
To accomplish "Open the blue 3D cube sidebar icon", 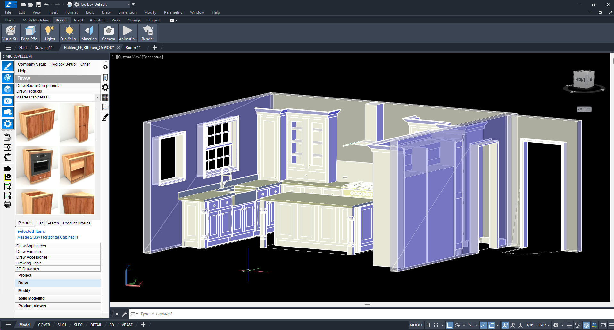I will point(8,89).
